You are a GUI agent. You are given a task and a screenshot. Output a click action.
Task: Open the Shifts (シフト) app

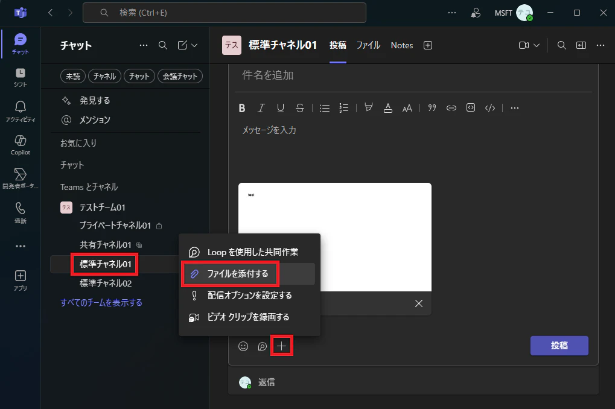pos(20,77)
